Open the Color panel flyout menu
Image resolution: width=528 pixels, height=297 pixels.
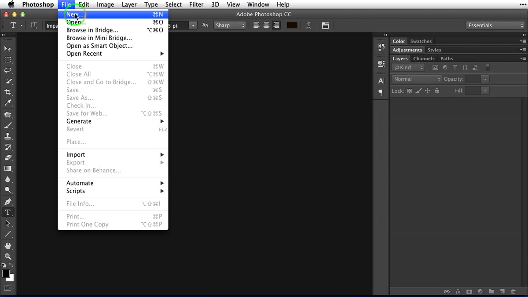[523, 41]
